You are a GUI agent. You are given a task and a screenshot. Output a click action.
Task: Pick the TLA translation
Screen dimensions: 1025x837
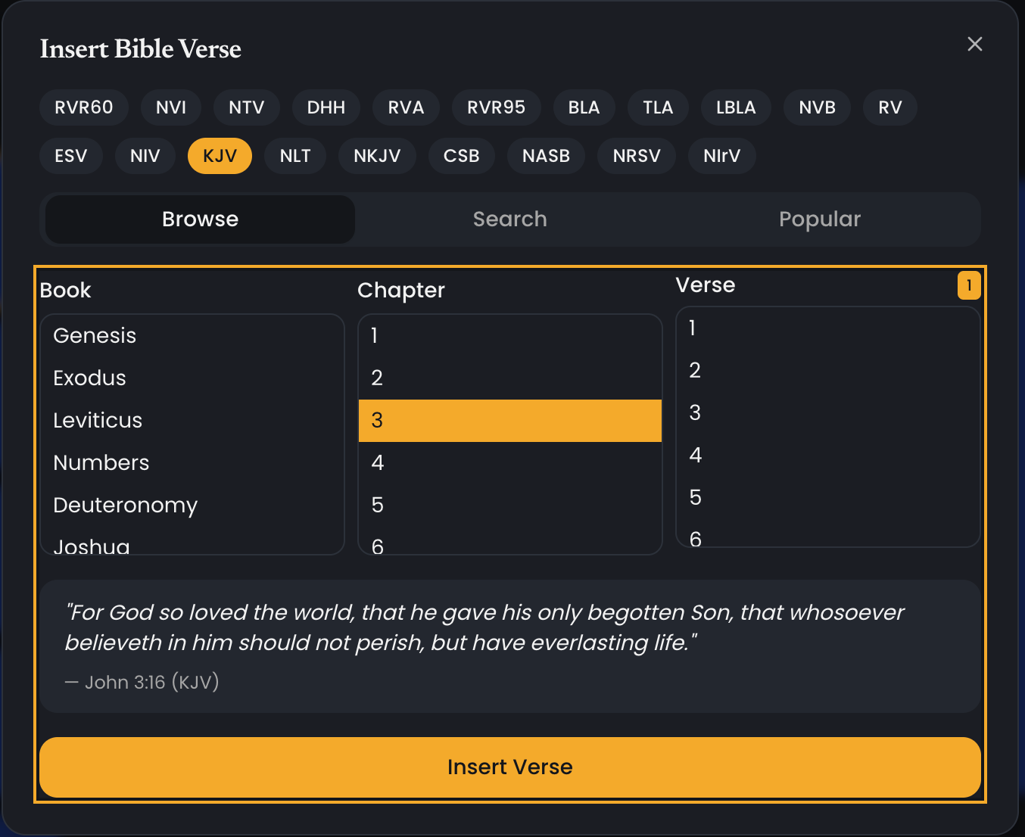click(x=657, y=107)
